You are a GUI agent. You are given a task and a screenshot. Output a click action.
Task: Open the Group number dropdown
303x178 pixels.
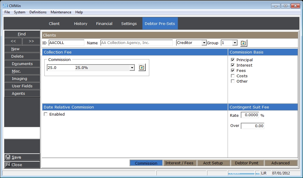tap(235, 43)
